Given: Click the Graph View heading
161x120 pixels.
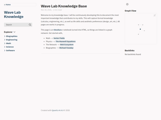Looking at the screenshot, I should point(130,11).
